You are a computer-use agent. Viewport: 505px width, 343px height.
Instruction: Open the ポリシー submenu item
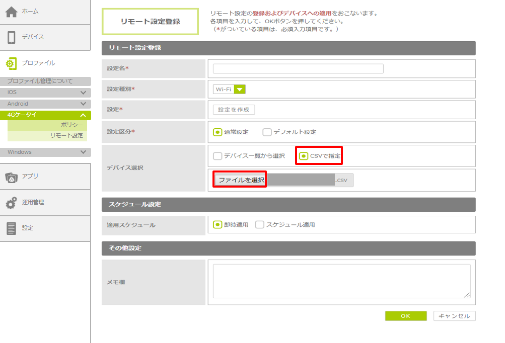tap(71, 125)
